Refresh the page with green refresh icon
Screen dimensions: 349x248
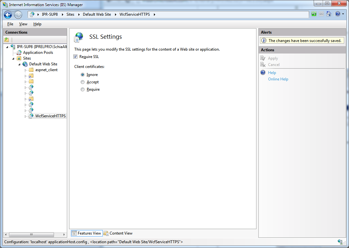[x=314, y=14]
